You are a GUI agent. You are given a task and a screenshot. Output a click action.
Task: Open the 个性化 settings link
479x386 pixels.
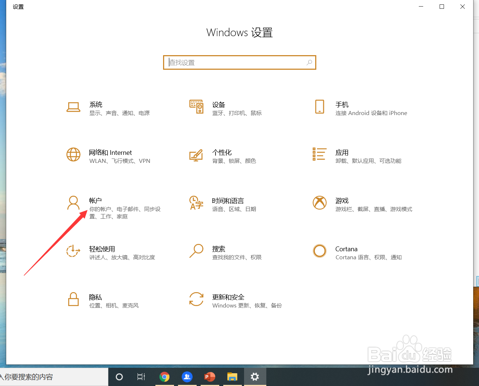[222, 153]
